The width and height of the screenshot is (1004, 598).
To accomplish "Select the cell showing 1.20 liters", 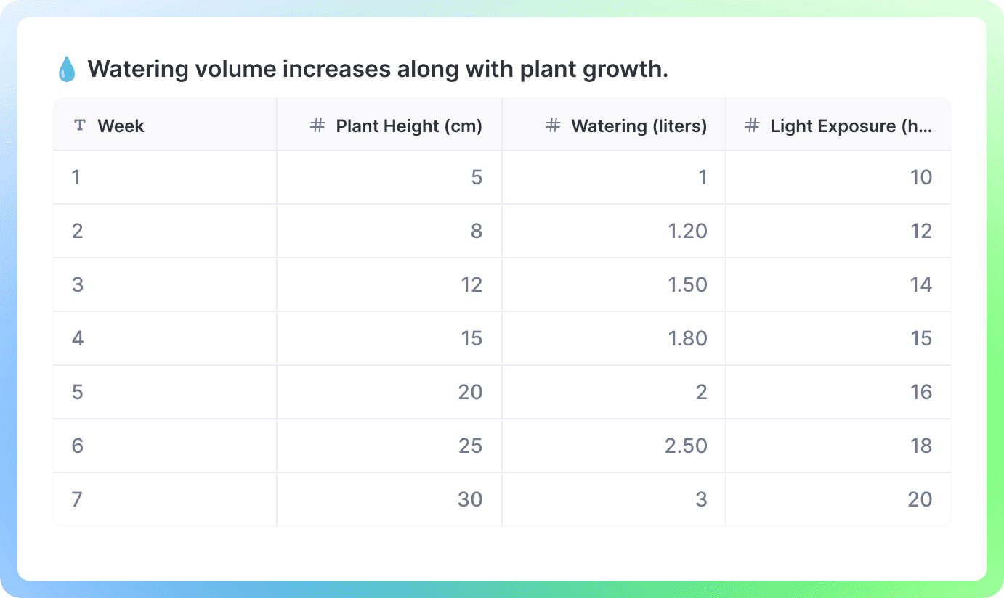I will [688, 231].
